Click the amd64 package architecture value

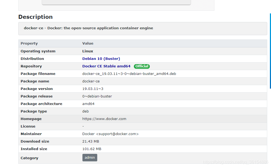point(88,104)
